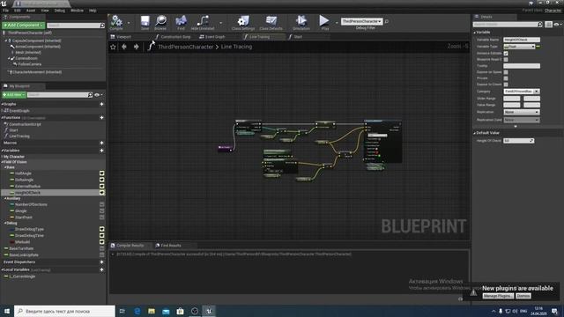564x317 pixels.
Task: Click magnifier icon next to Debug Filter
Action: (387, 21)
